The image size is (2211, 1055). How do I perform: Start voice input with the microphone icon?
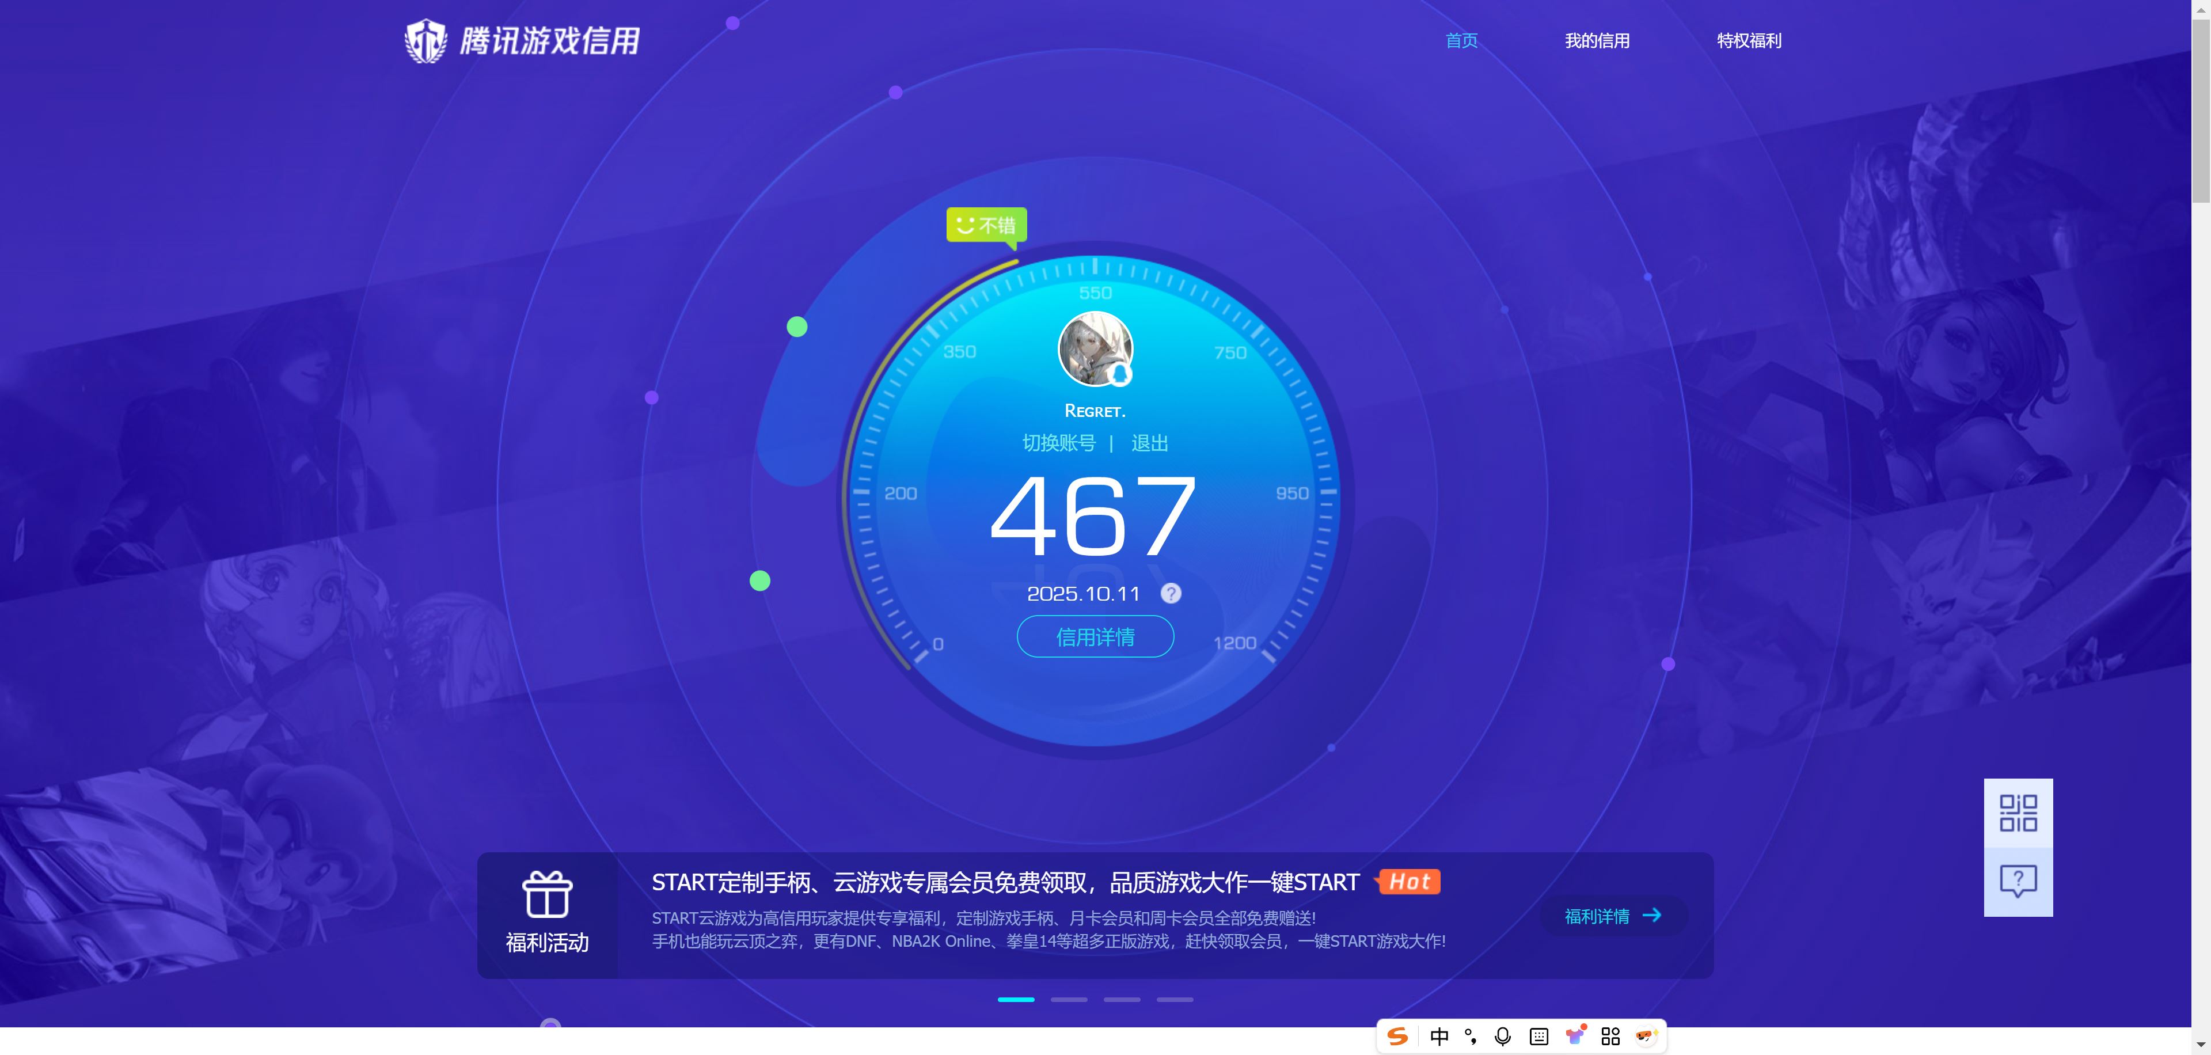[1502, 1036]
